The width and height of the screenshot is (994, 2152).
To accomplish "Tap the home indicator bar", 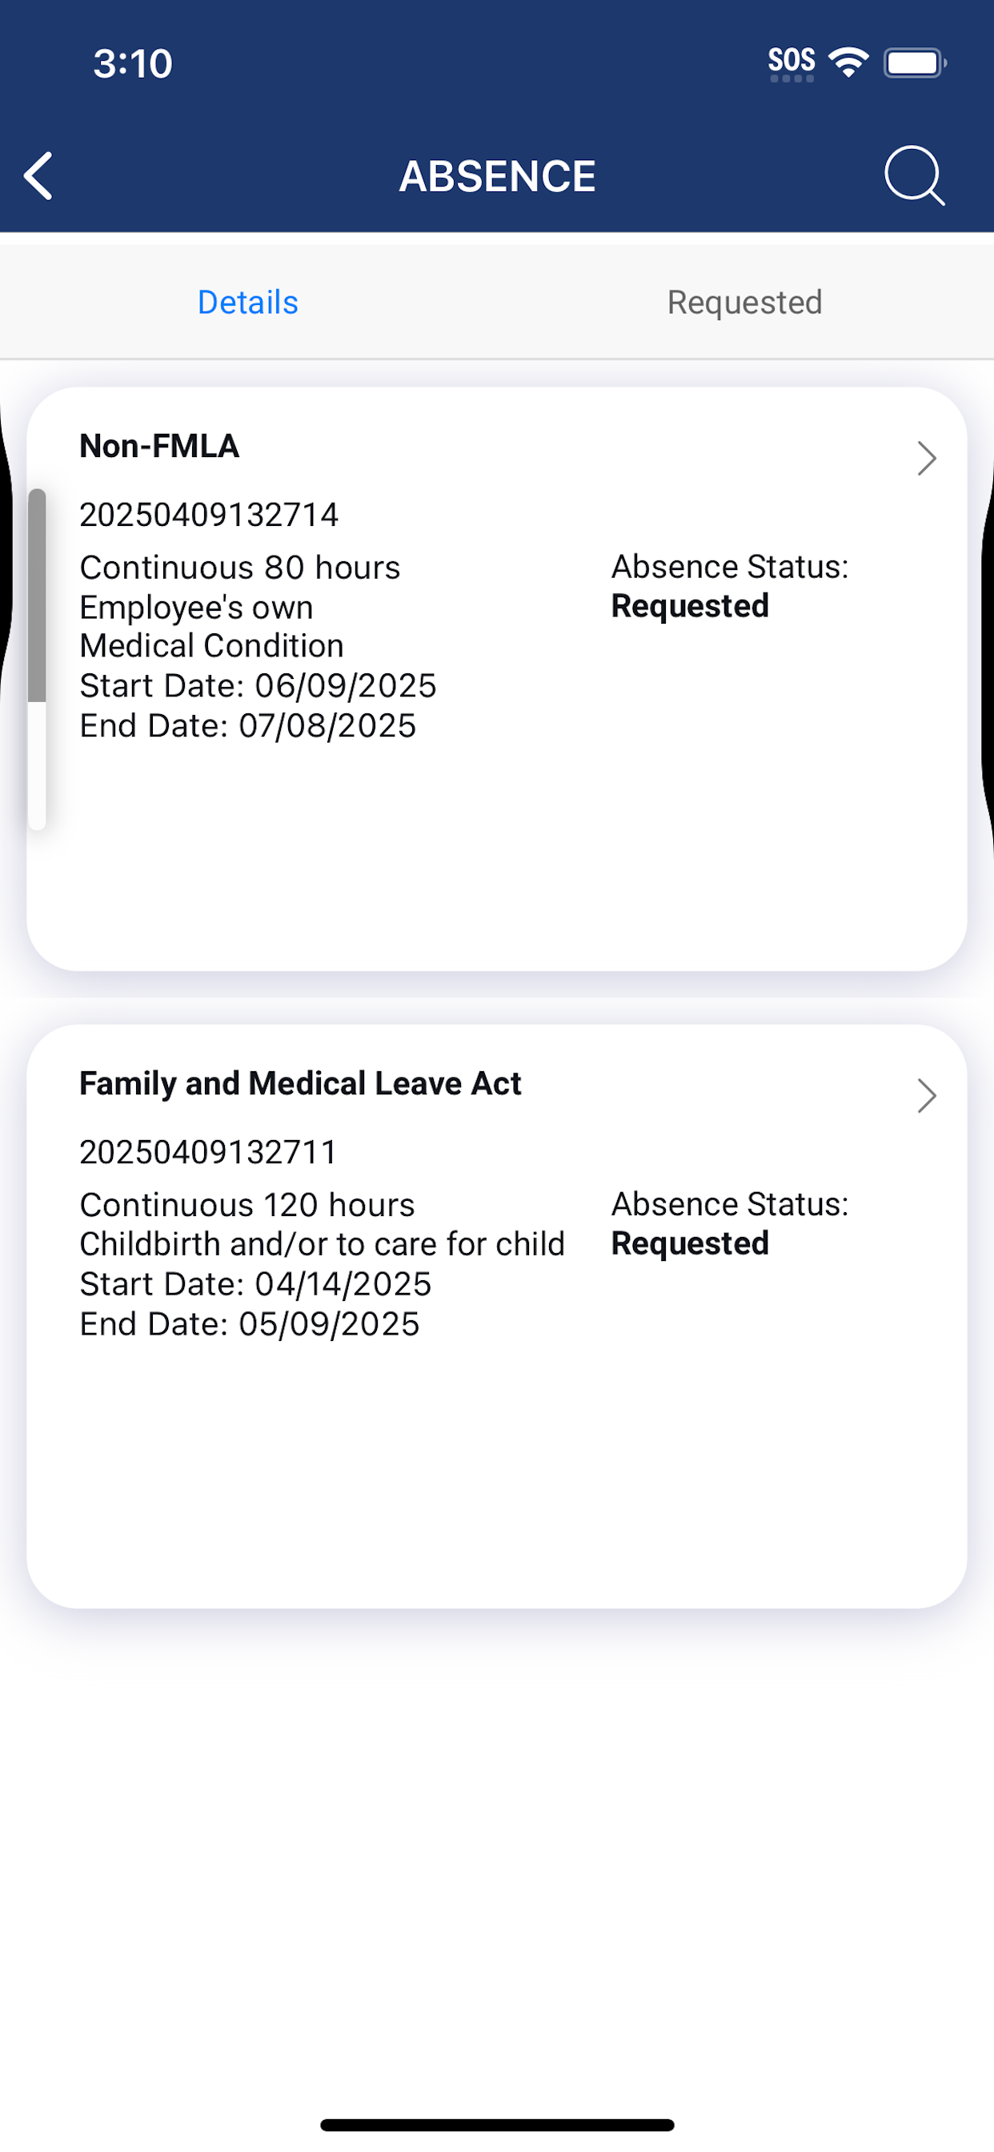I will 497,2125.
